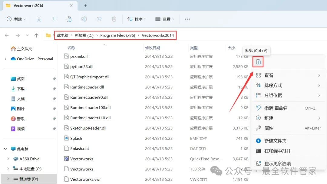This screenshot has width=327, height=184.
Task: Expand New Volume (D:) tree node
Action: tap(8, 179)
